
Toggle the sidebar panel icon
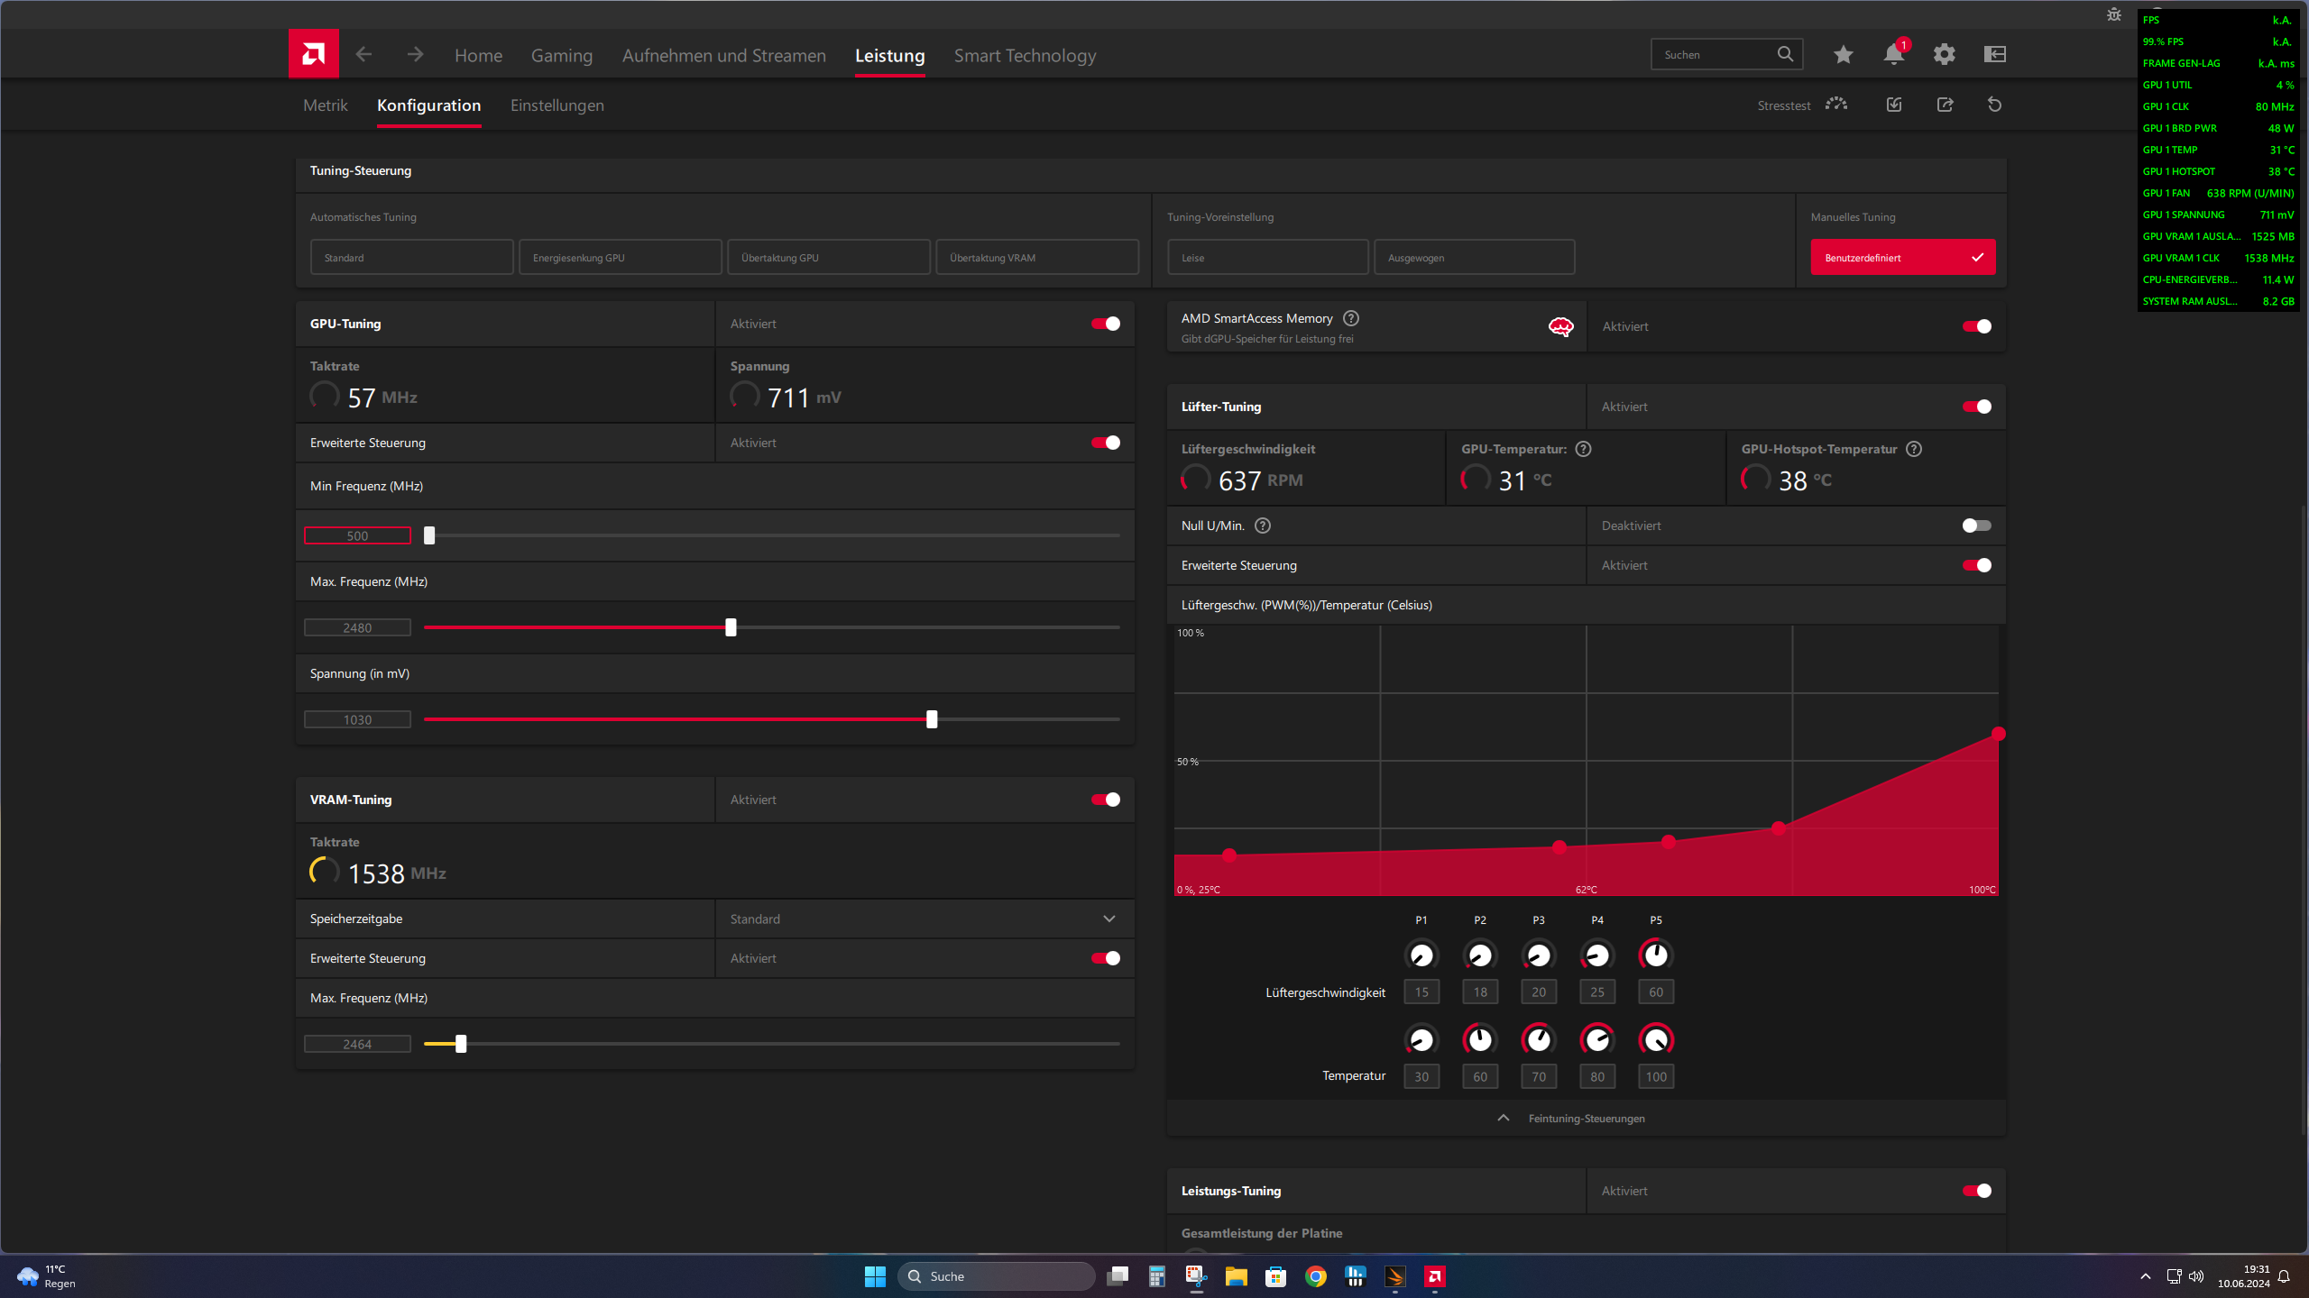pos(1994,55)
